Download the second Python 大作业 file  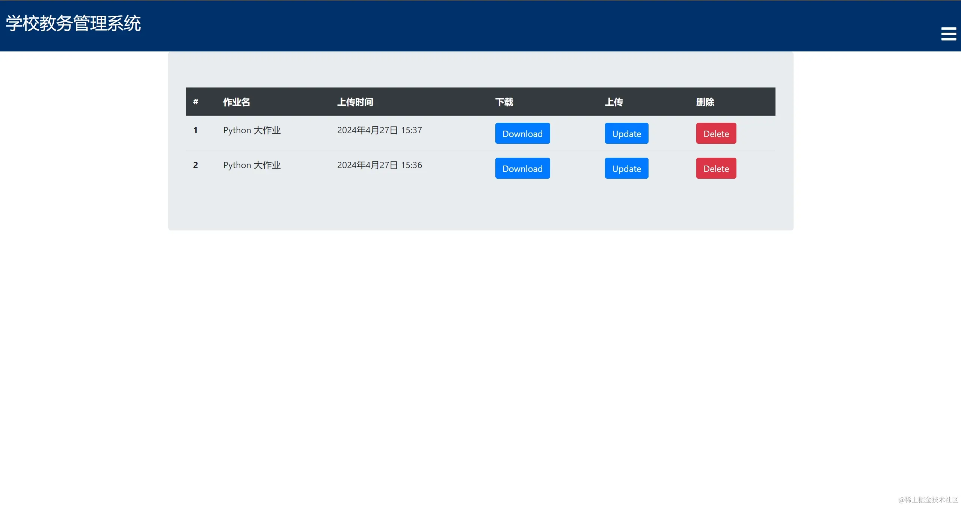click(522, 168)
